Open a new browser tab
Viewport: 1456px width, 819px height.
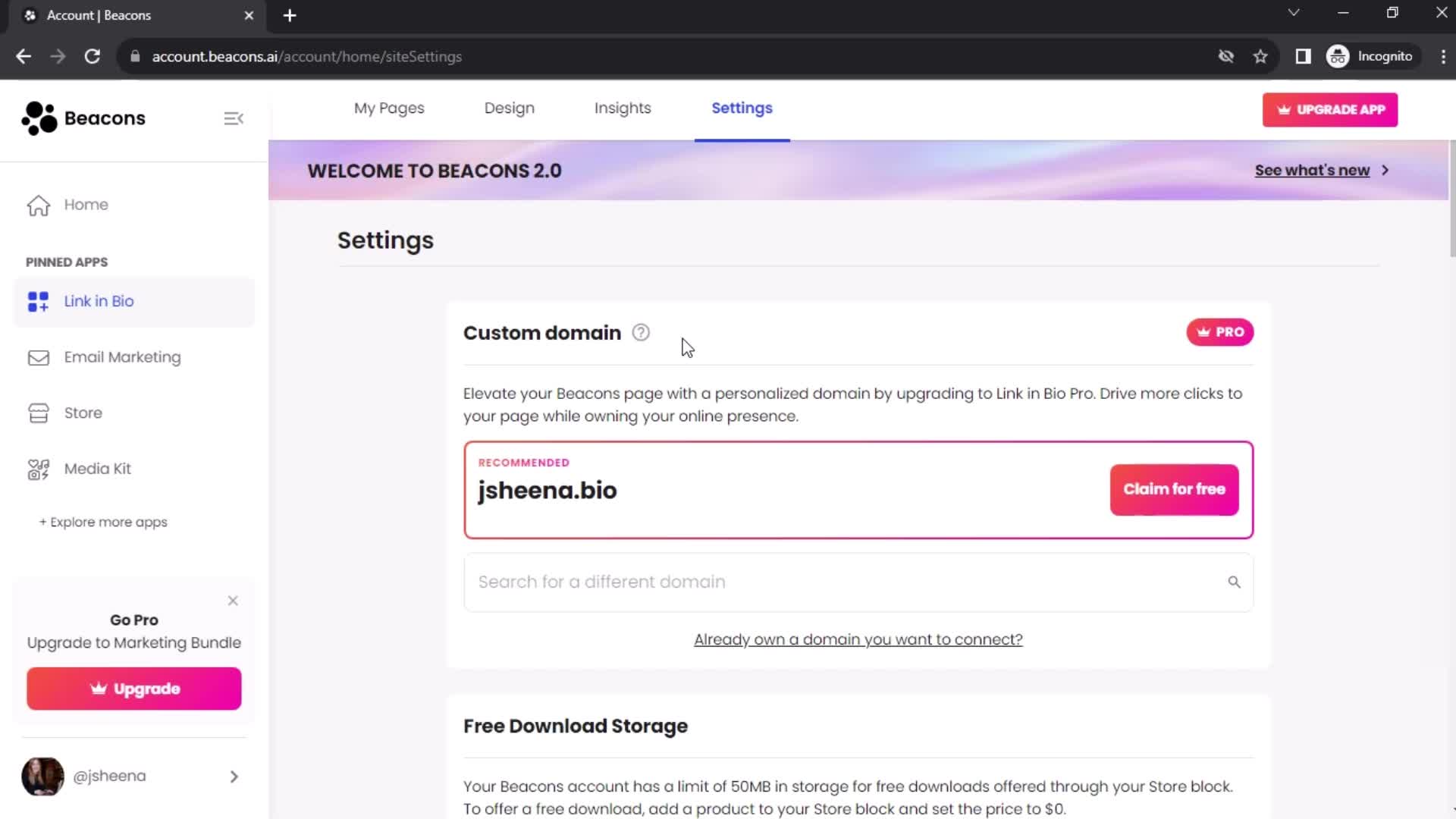(x=290, y=15)
